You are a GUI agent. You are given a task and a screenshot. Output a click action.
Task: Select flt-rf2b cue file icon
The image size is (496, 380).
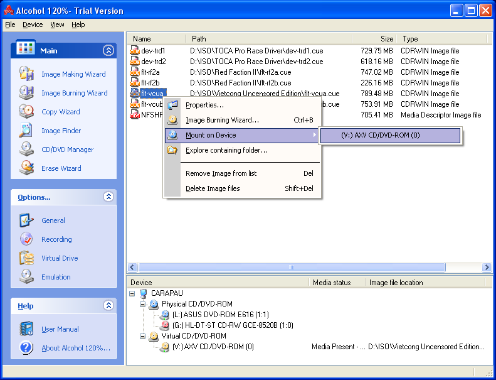134,83
